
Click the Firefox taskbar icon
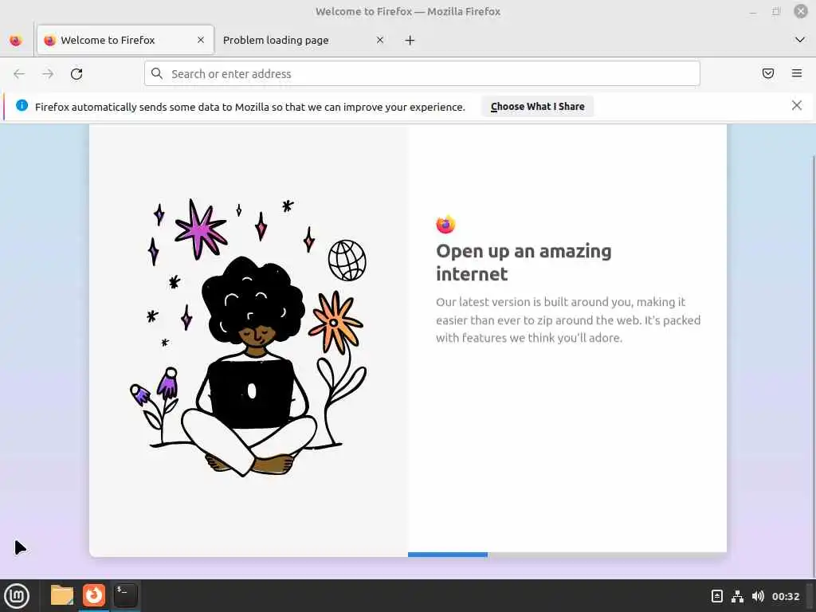pyautogui.click(x=94, y=595)
